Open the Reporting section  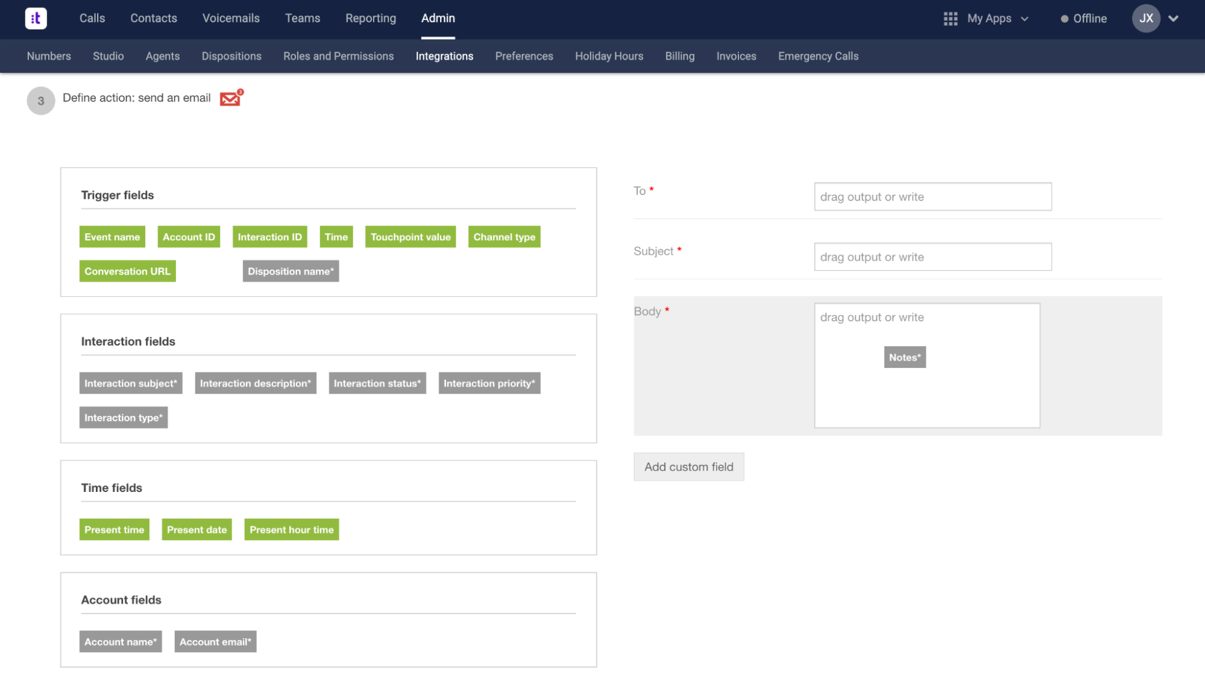[x=371, y=19]
